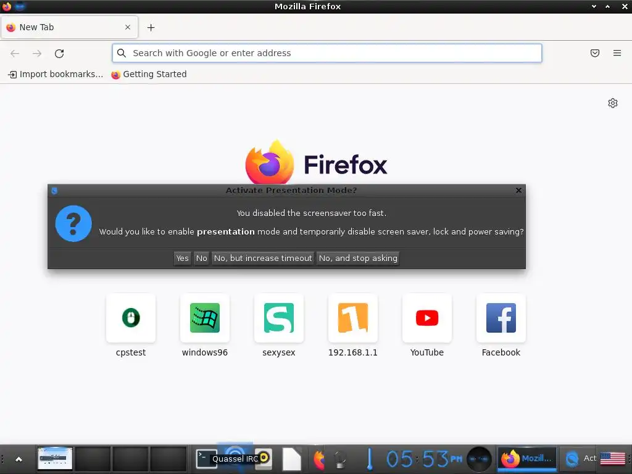Image resolution: width=632 pixels, height=474 pixels.
Task: Go back using the back arrow
Action: (15, 53)
